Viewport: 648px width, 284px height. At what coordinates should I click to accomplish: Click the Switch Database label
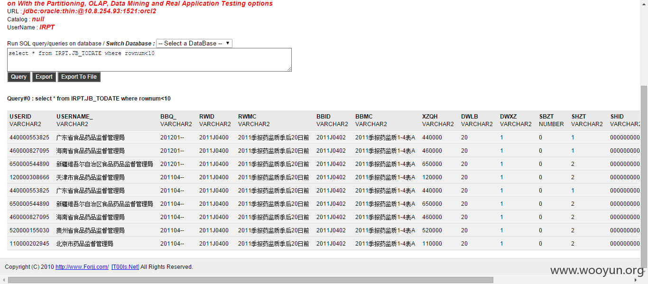(x=130, y=43)
